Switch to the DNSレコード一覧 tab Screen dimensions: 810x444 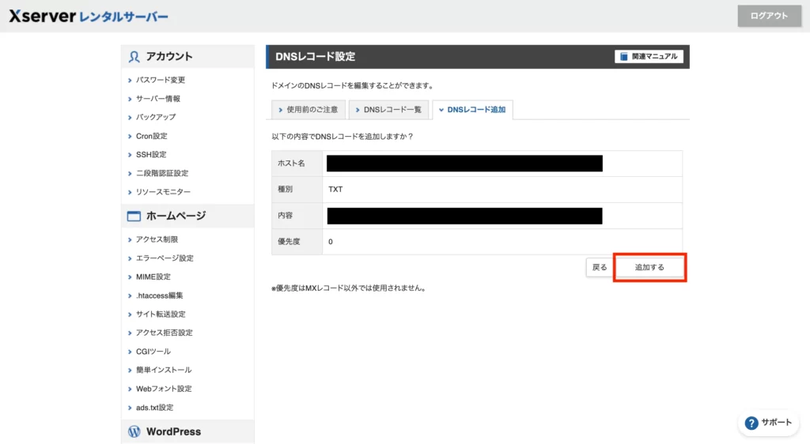388,110
